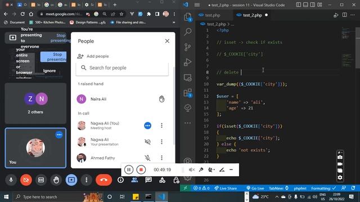The image size is (360, 202).
Task: Open errors and warnings problems indicator
Action: pyautogui.click(x=201, y=189)
